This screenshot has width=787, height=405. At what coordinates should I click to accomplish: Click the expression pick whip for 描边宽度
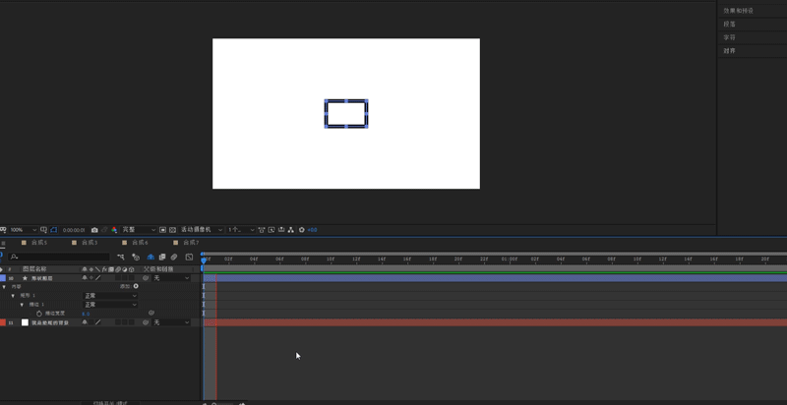click(x=151, y=313)
